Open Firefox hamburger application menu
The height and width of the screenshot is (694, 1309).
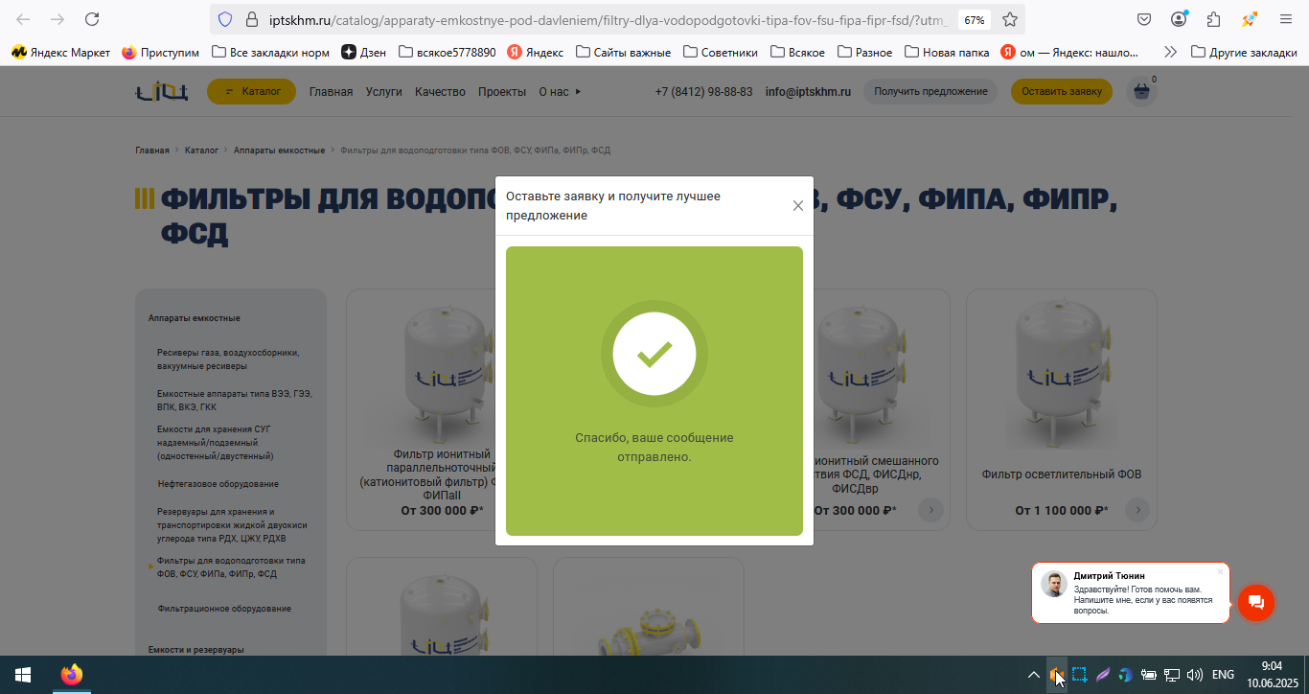[1286, 19]
